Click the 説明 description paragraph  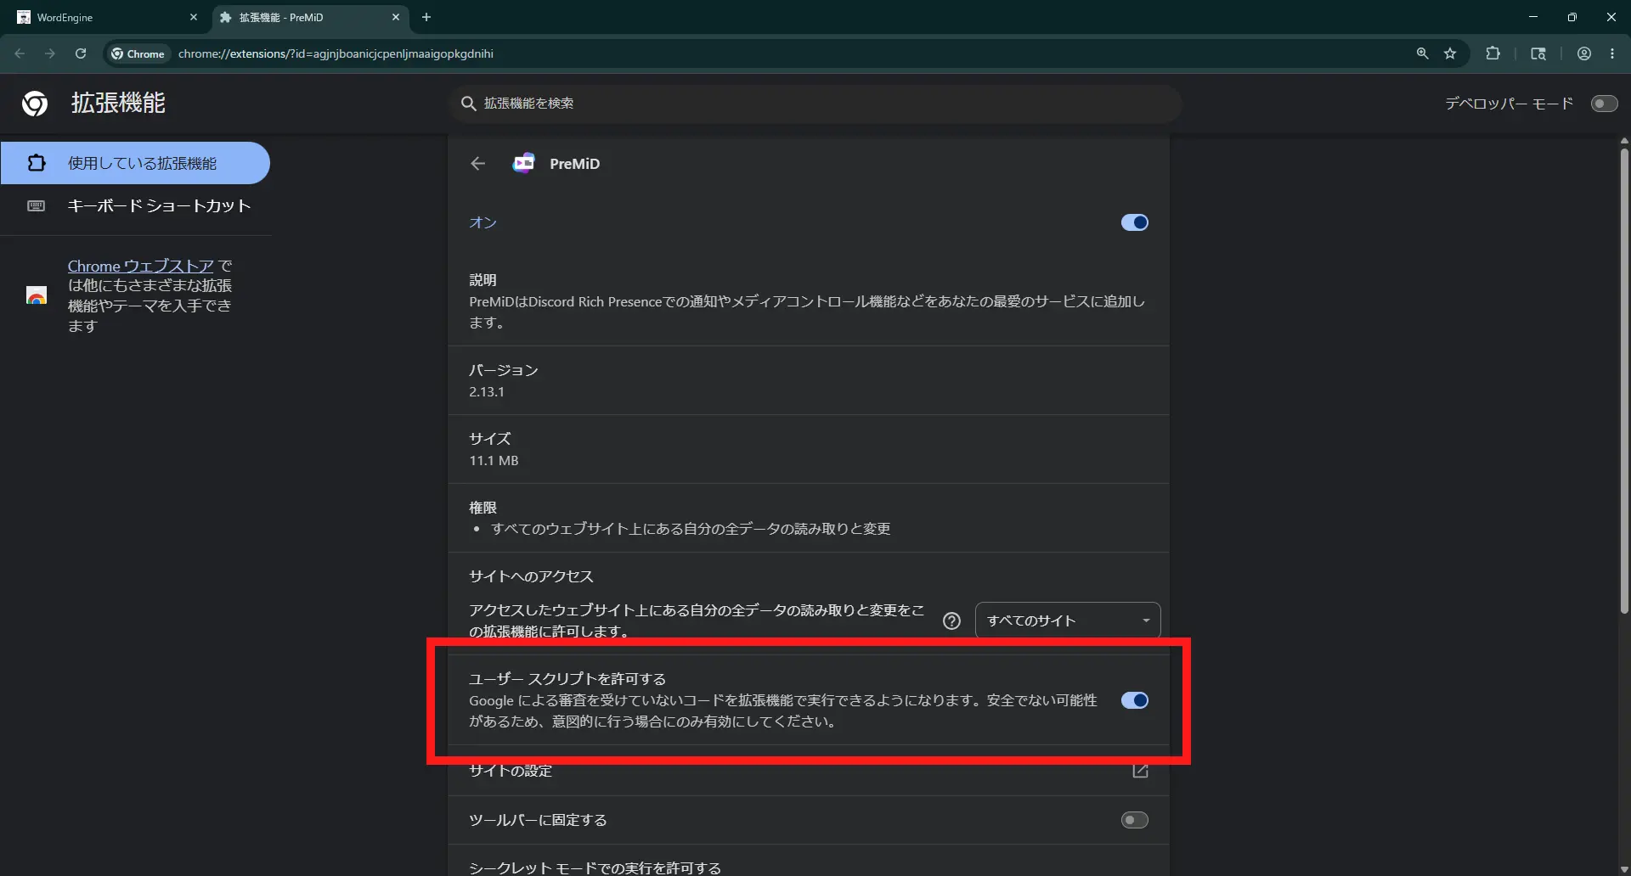807,312
